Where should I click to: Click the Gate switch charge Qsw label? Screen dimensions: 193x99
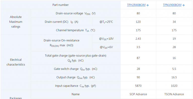coord(76,69)
